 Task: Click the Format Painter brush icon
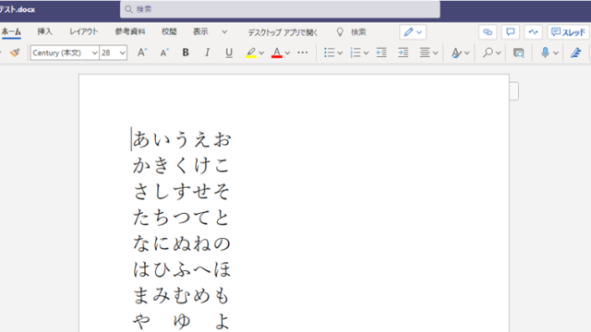[15, 53]
